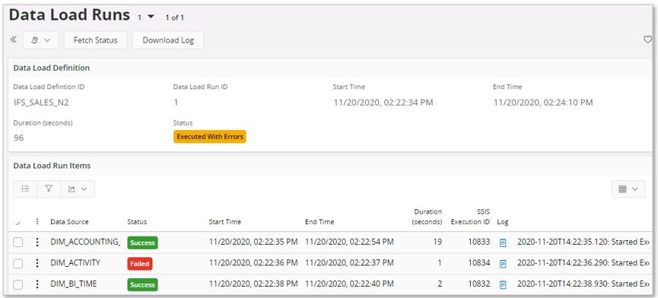Click the Status column header

pyautogui.click(x=137, y=222)
